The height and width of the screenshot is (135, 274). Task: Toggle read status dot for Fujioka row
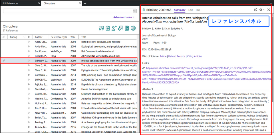pyautogui.click(x=29, y=84)
